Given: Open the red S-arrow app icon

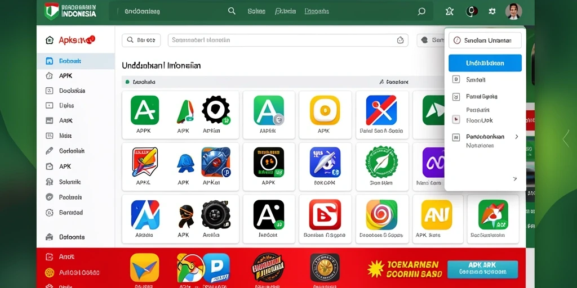Looking at the screenshot, I should [325, 215].
